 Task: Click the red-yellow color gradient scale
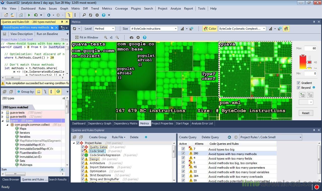coord(303,62)
